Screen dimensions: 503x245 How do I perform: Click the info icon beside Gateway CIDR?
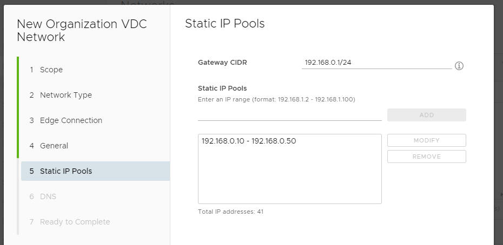(x=459, y=66)
